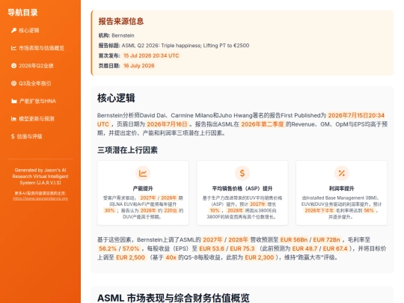Viewport: 404px width, 303px height.
Task: Click the 220台 highlighted value
Action: click(171, 210)
